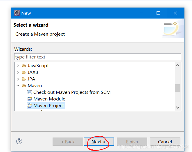
Task: Select the JavaScript tree row label
Action: click(x=38, y=66)
